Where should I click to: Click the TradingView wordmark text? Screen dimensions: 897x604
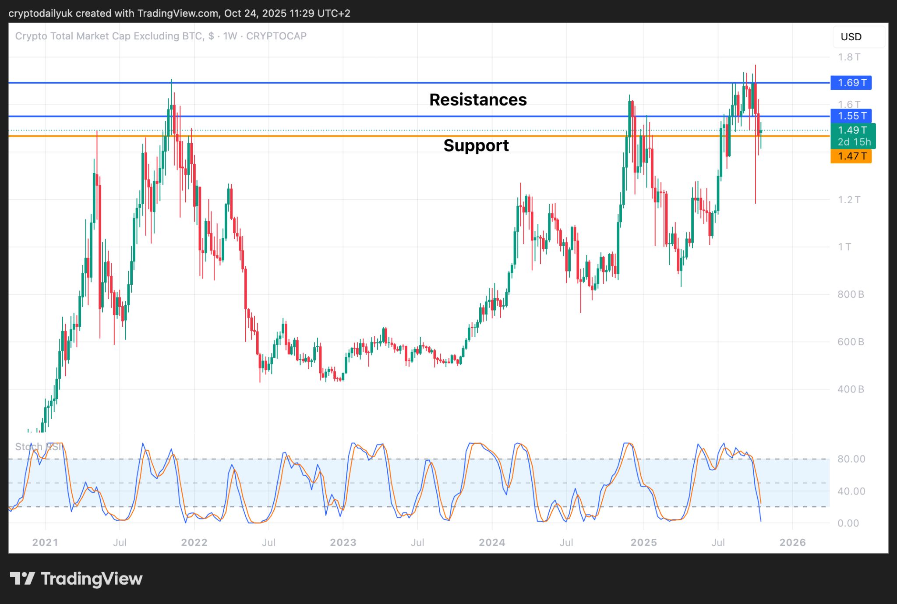(x=92, y=579)
